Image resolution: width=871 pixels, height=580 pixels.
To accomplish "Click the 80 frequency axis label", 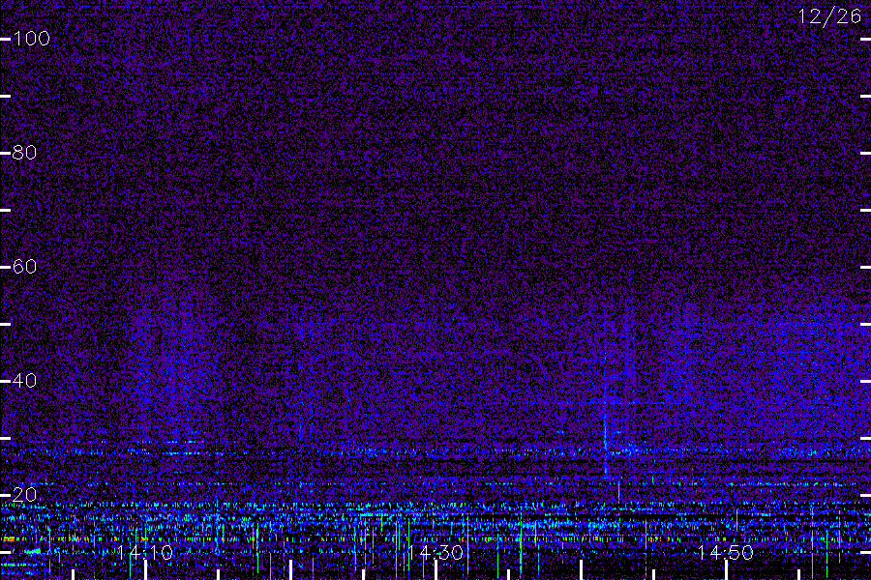I will [24, 152].
